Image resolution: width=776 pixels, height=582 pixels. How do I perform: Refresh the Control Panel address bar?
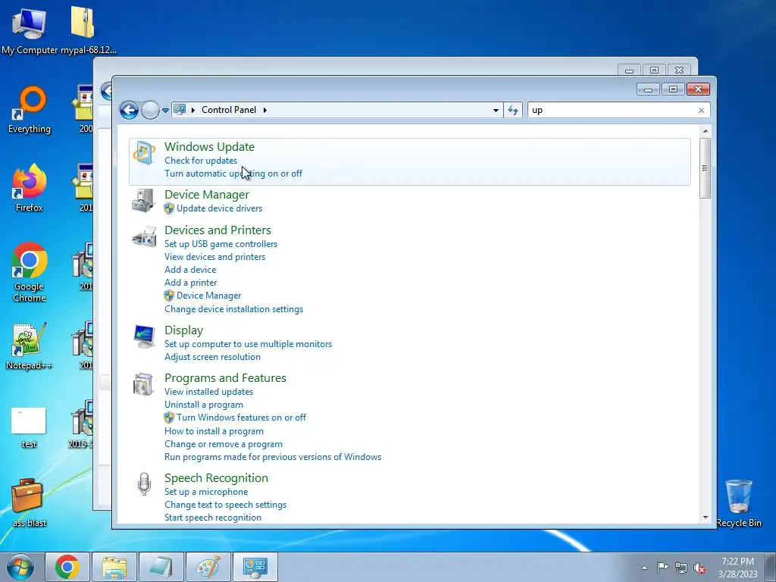[x=513, y=111]
